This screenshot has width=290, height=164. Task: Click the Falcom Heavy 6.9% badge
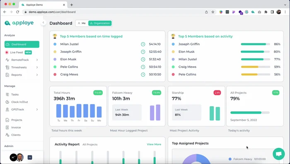point(157,93)
